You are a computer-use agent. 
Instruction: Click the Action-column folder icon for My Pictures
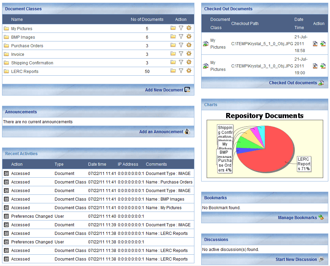tap(173, 28)
